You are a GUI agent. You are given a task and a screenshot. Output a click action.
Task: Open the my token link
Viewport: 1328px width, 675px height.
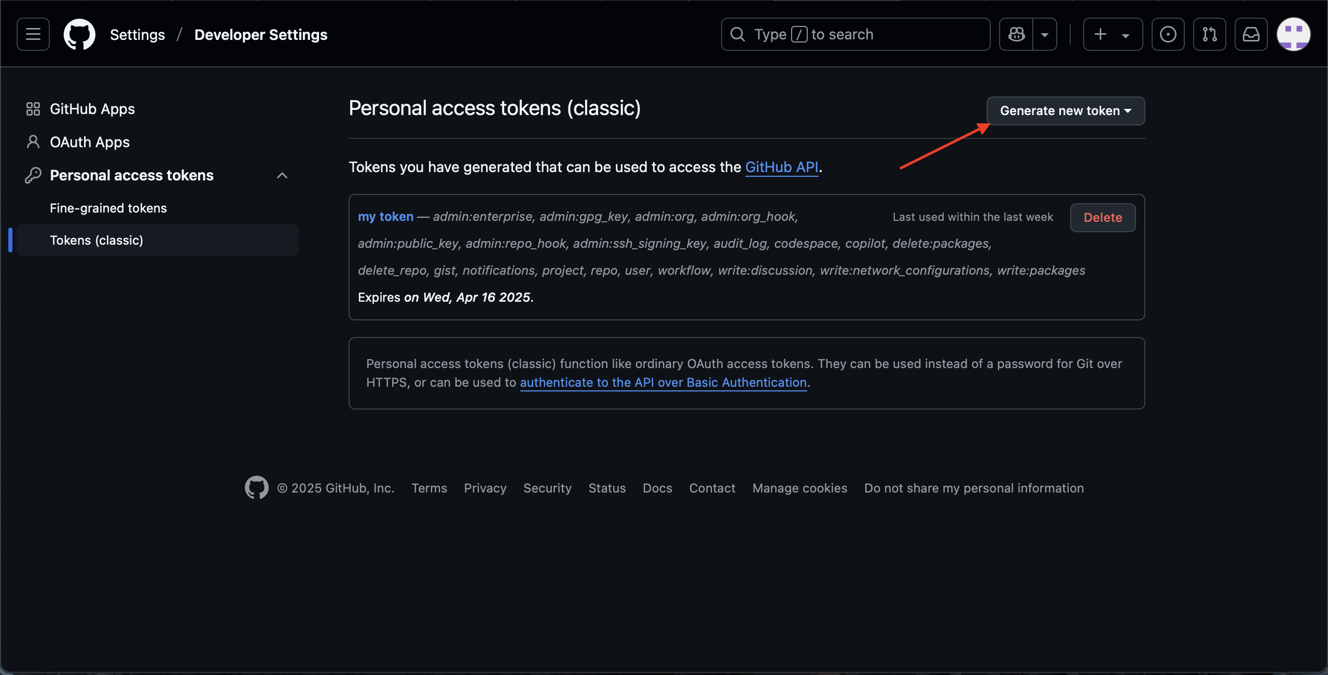pos(385,216)
